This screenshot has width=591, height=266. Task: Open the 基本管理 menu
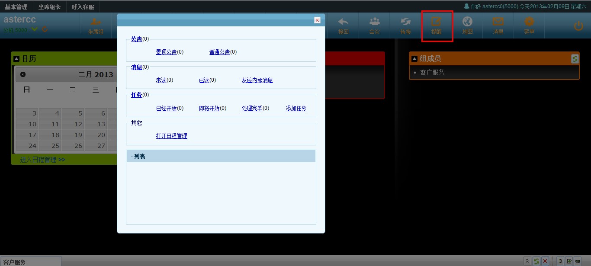[x=16, y=7]
